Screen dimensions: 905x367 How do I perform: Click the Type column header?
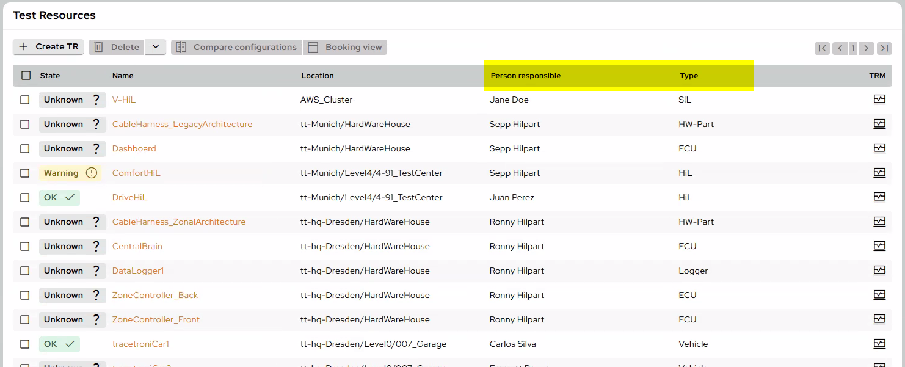689,76
